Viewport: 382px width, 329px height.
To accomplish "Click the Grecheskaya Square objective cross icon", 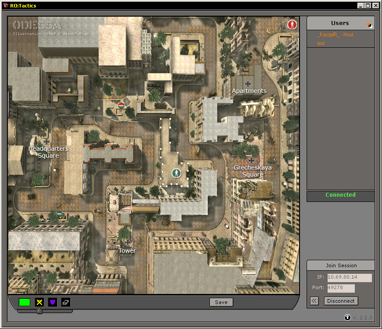I will pos(251,161).
